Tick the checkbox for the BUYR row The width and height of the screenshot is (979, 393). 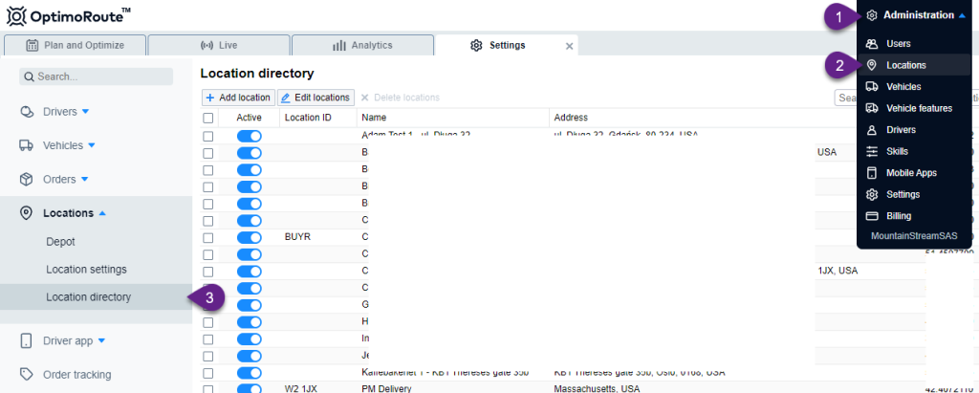click(x=207, y=237)
